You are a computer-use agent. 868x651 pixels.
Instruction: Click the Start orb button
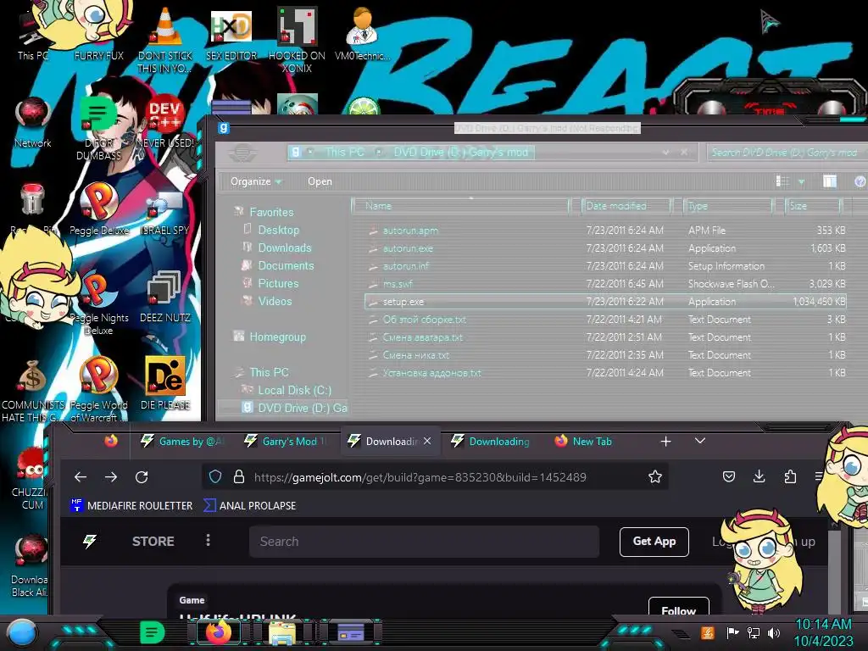21,632
